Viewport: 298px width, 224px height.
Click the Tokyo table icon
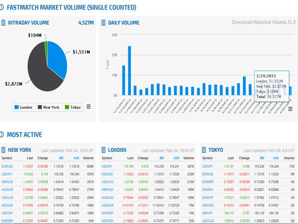point(204,150)
